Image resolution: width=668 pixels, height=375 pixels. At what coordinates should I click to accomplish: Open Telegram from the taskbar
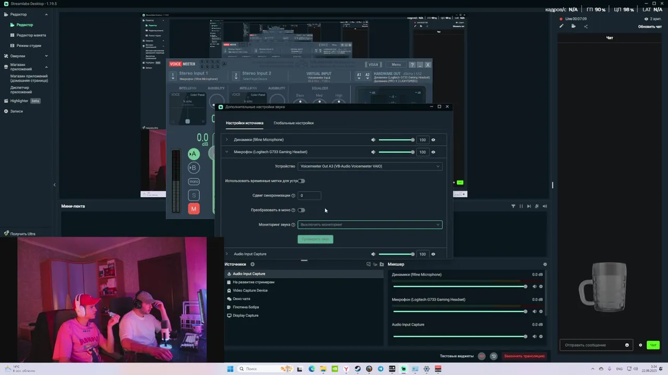point(380,369)
